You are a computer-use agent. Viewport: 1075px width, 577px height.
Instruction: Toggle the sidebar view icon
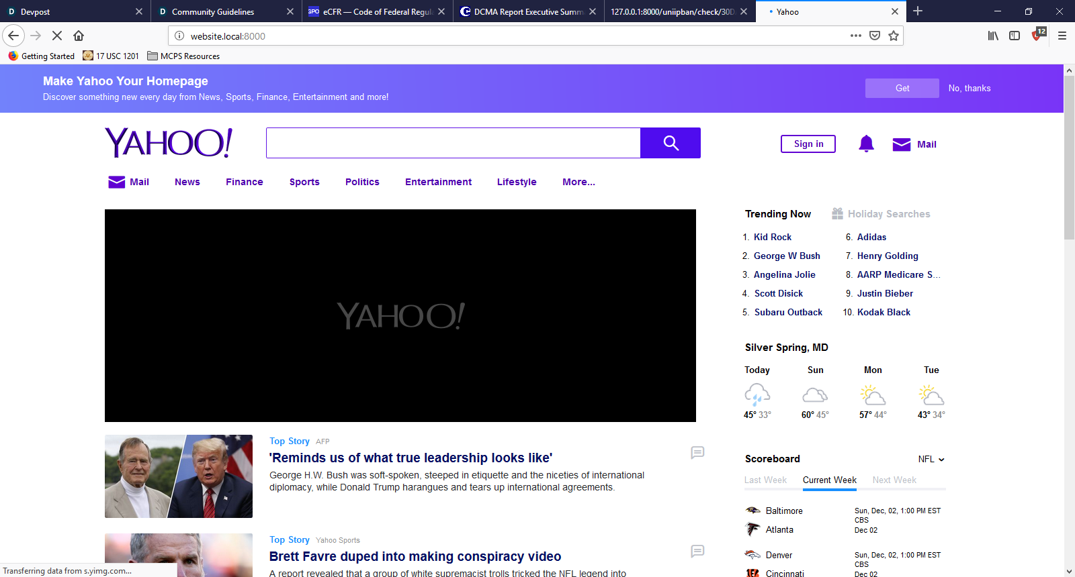coord(1015,36)
